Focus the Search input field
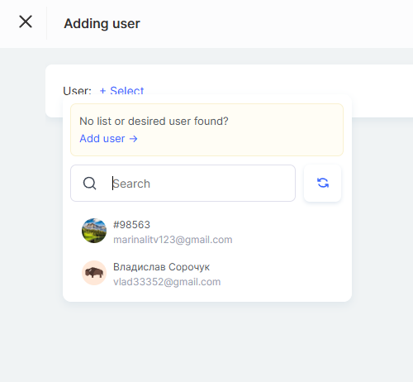Viewport: 413px width, 382px height. (x=183, y=184)
